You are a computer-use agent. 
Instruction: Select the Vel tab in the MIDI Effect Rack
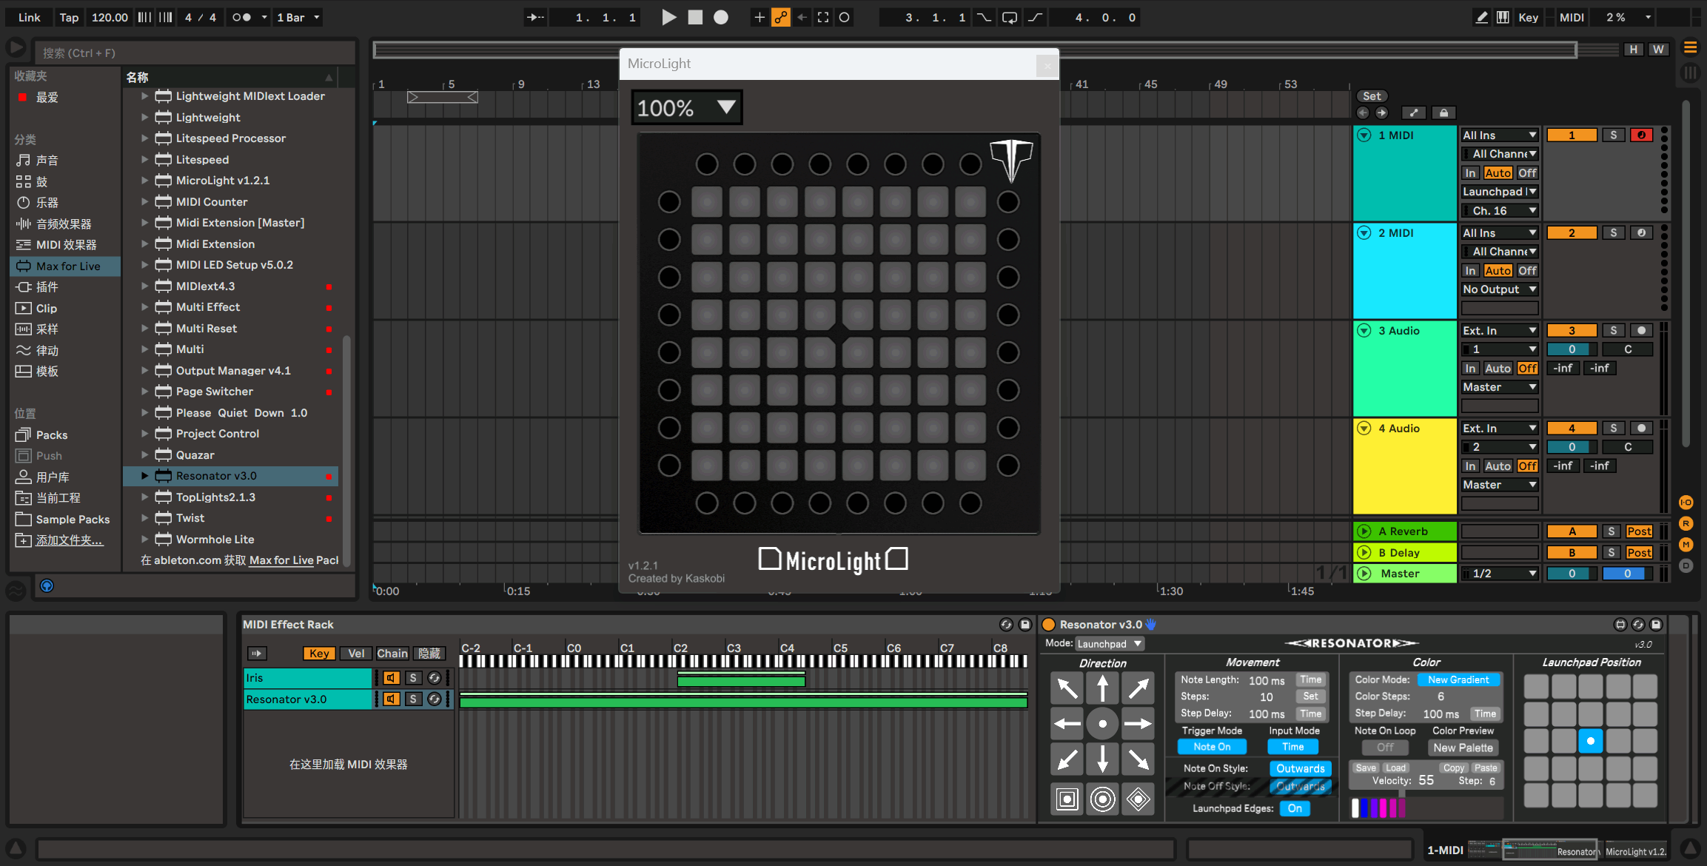coord(355,653)
